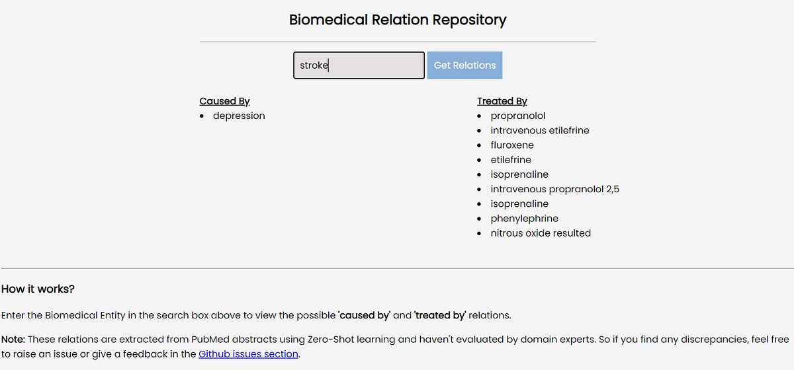
Task: Click "intravenous propranolol 2,5" list item
Action: (554, 189)
